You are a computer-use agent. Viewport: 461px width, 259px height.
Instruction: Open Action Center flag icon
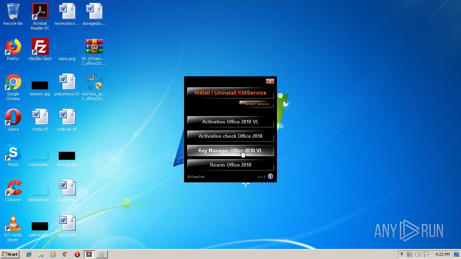pyautogui.click(x=427, y=254)
